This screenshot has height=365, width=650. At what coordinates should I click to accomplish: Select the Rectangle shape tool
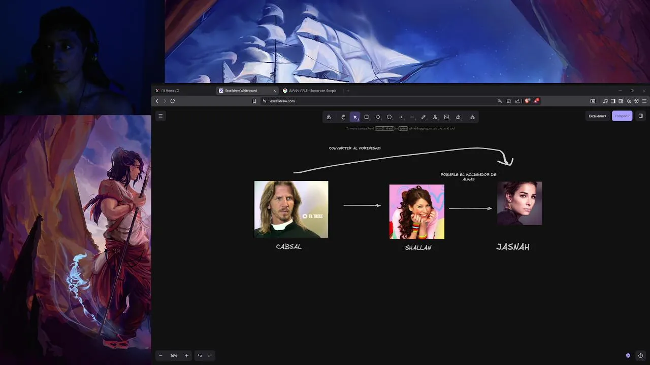coord(366,117)
